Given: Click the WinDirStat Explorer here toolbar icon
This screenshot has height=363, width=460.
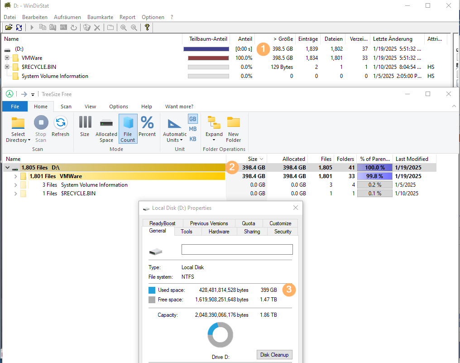Looking at the screenshot, I should click(x=53, y=27).
